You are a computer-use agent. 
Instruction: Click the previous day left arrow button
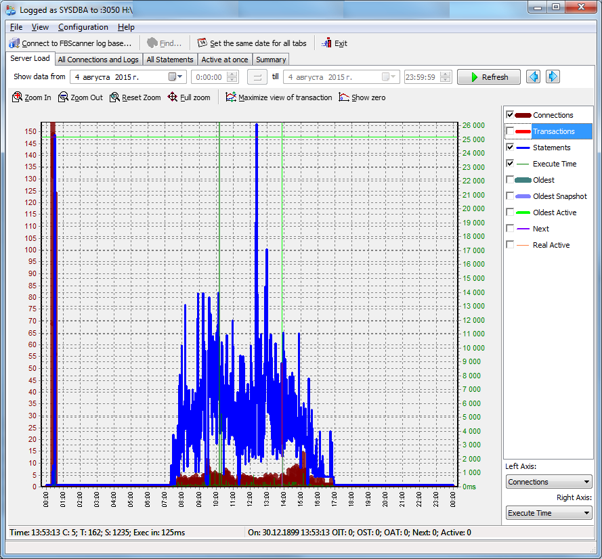click(533, 77)
